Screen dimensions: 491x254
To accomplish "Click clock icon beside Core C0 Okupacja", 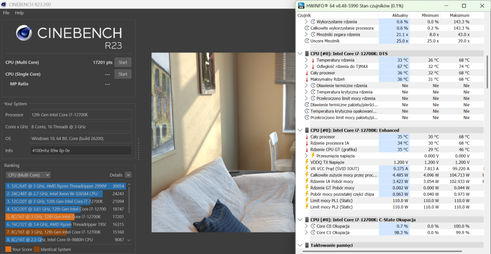I will pyautogui.click(x=313, y=226).
